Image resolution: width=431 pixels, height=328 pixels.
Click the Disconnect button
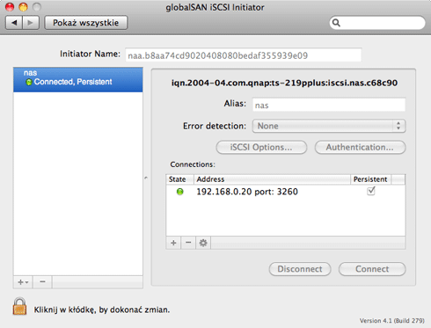coord(300,269)
